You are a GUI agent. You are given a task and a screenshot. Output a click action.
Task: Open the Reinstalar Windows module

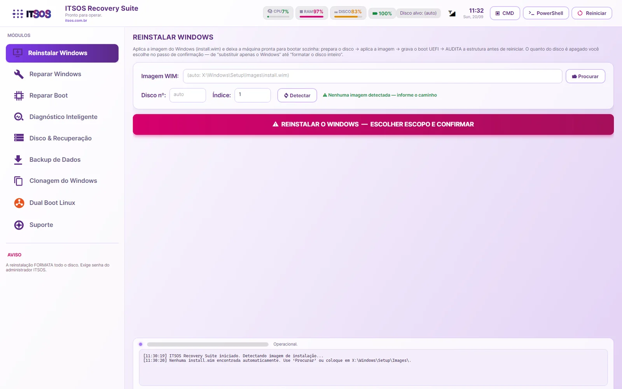(x=62, y=53)
